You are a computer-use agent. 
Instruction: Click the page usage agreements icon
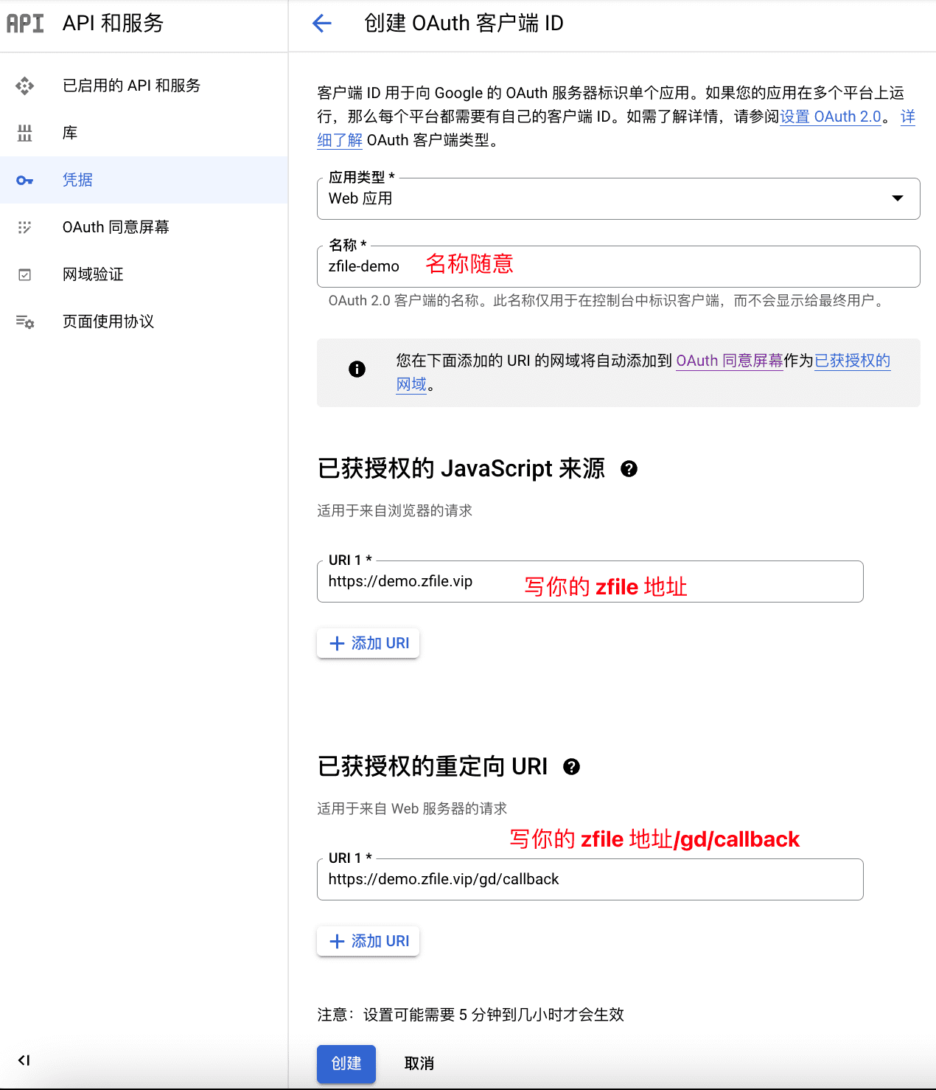point(25,322)
